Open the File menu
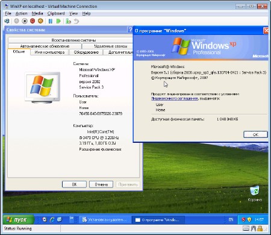This screenshot has height=235, width=271. (8, 13)
